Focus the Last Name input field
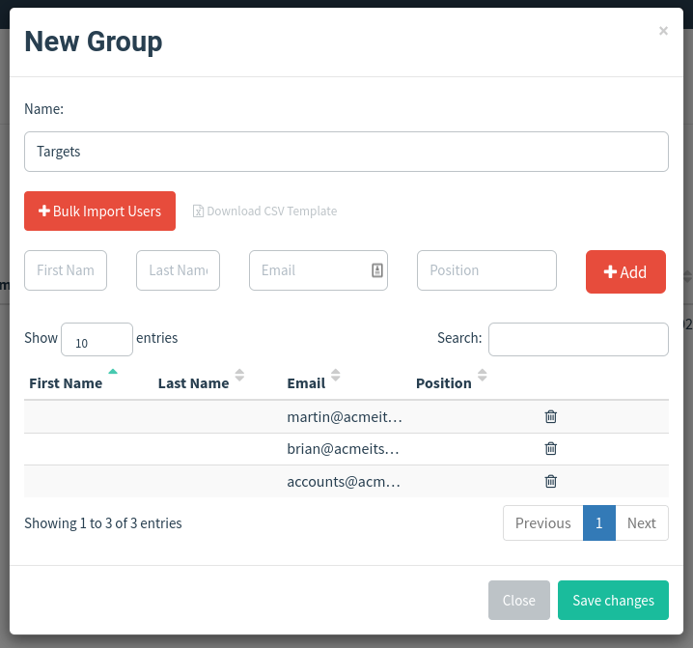This screenshot has height=648, width=693. pos(178,270)
